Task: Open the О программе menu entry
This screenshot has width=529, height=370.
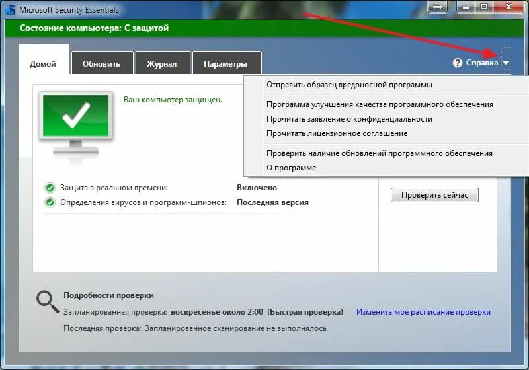Action: tap(386, 168)
